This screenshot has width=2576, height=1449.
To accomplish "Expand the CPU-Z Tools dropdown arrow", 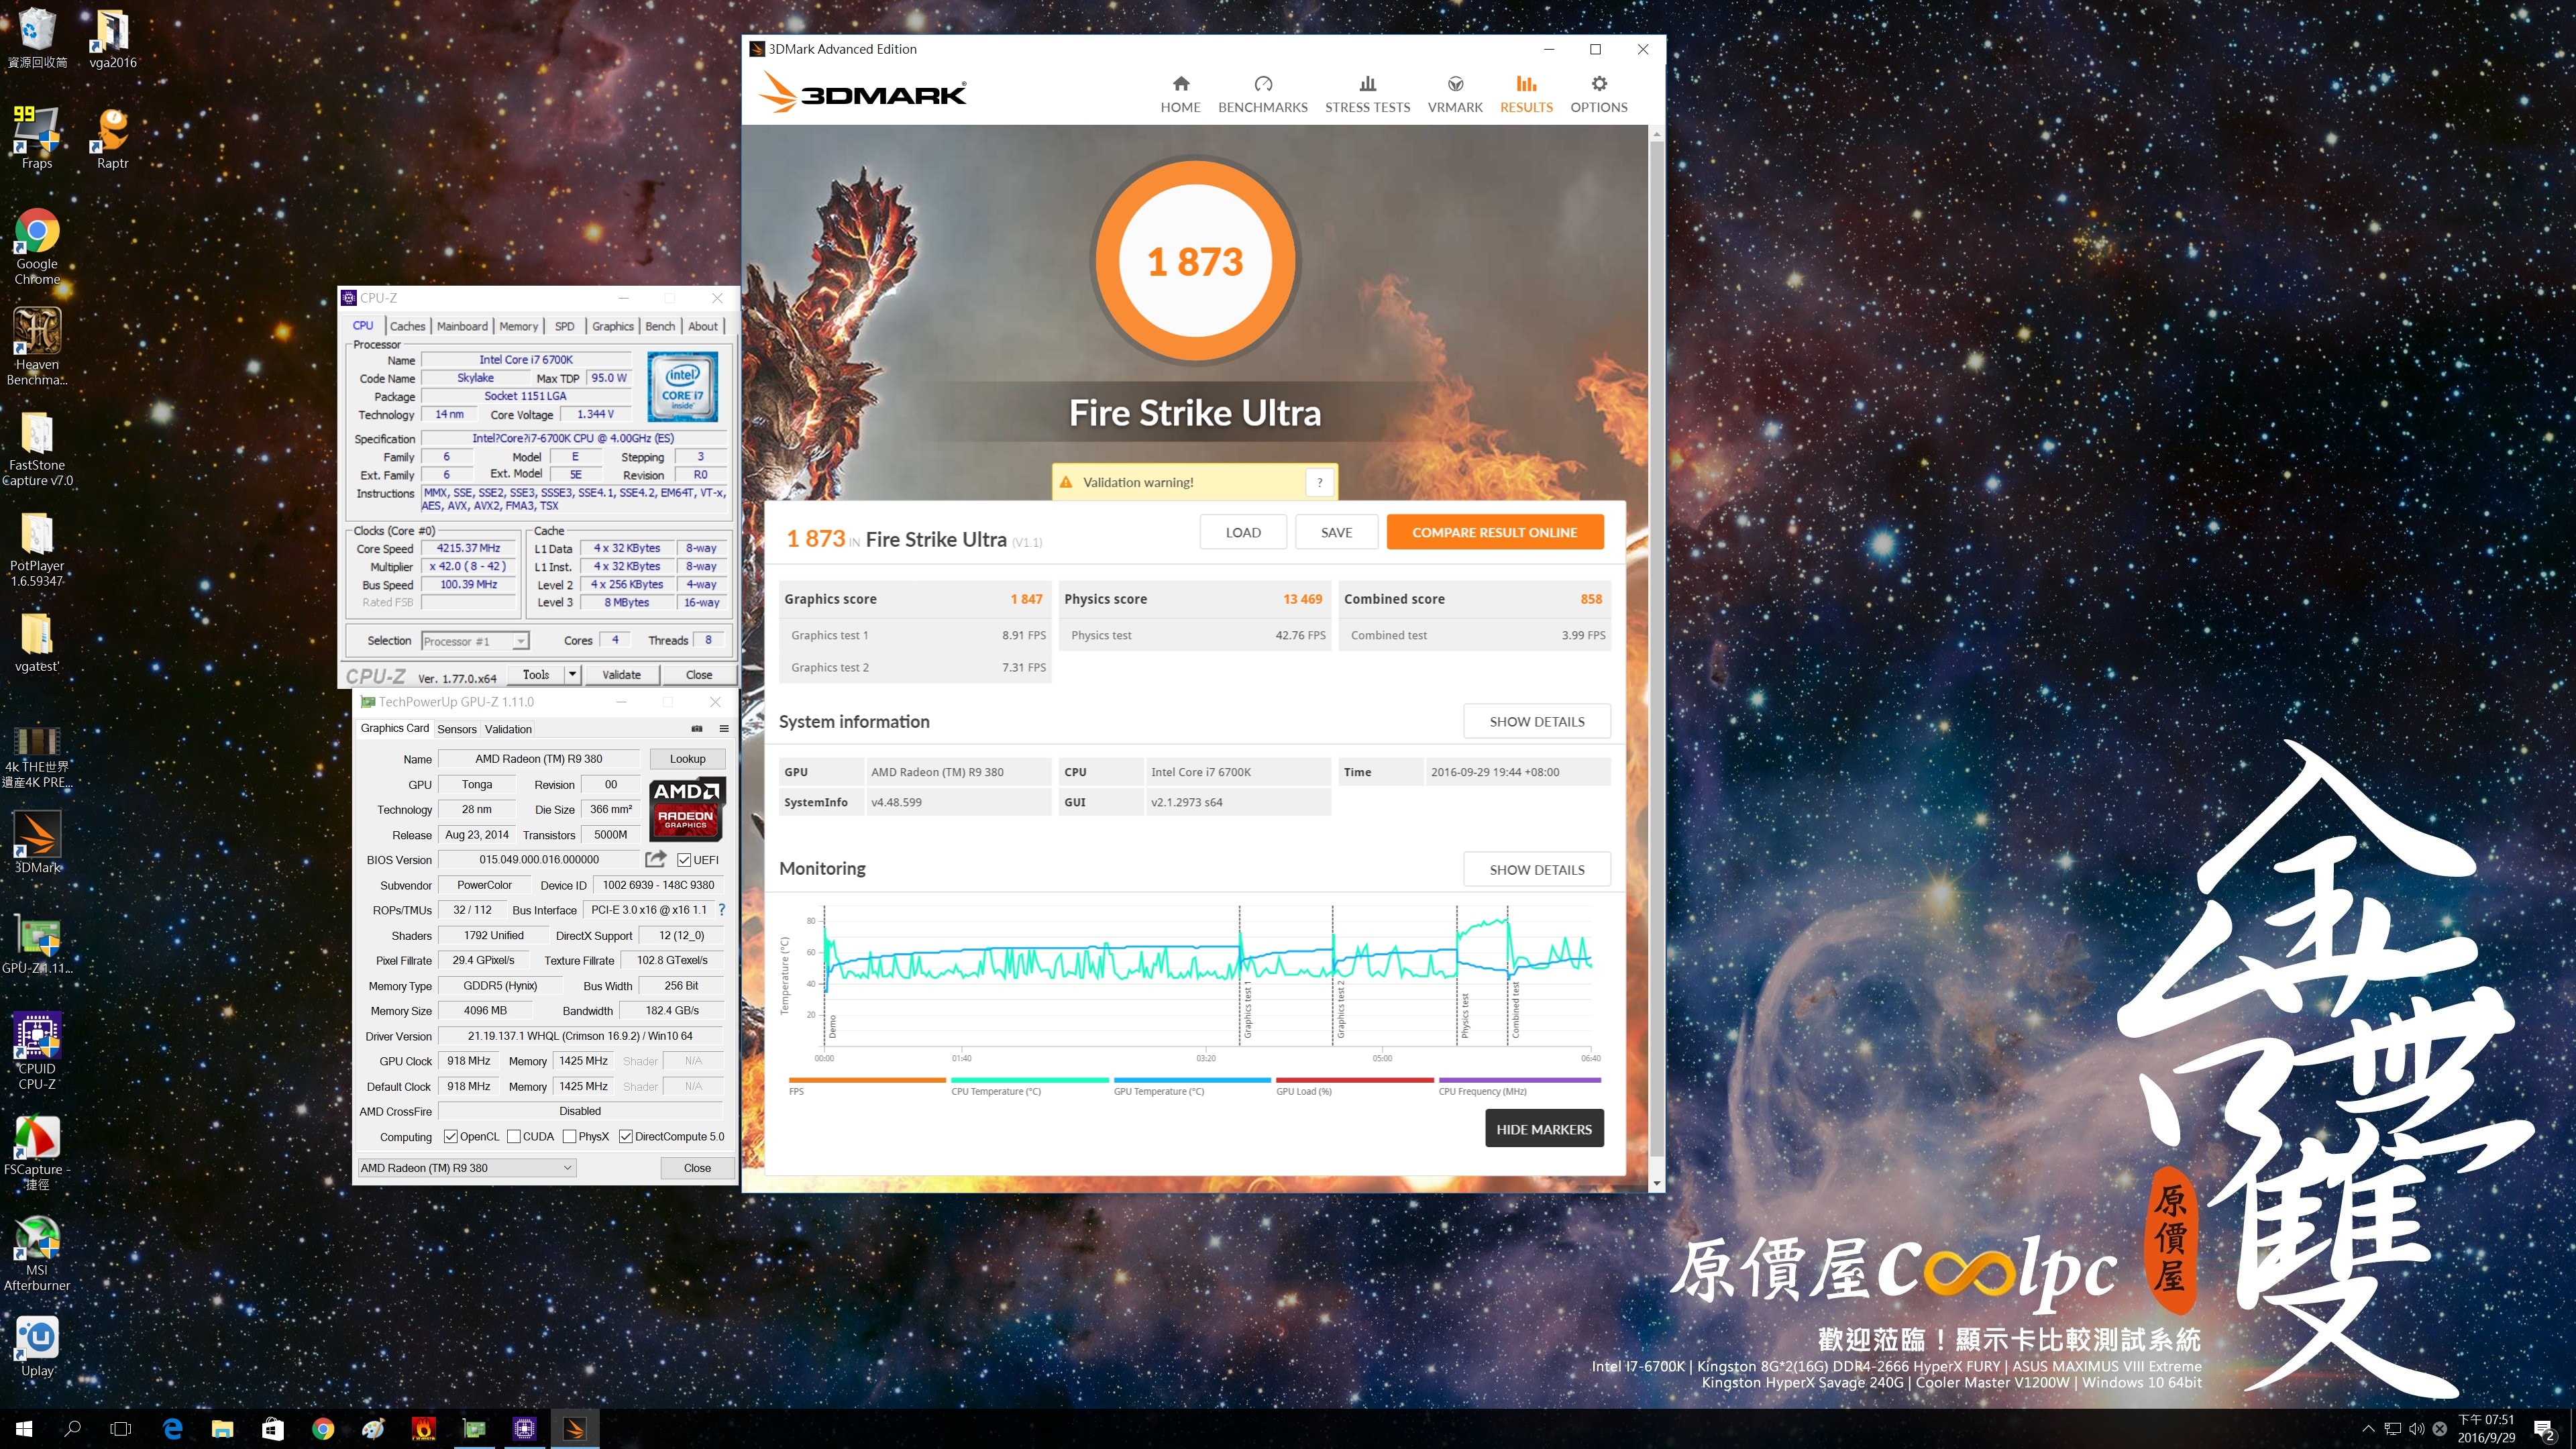I will (x=572, y=675).
